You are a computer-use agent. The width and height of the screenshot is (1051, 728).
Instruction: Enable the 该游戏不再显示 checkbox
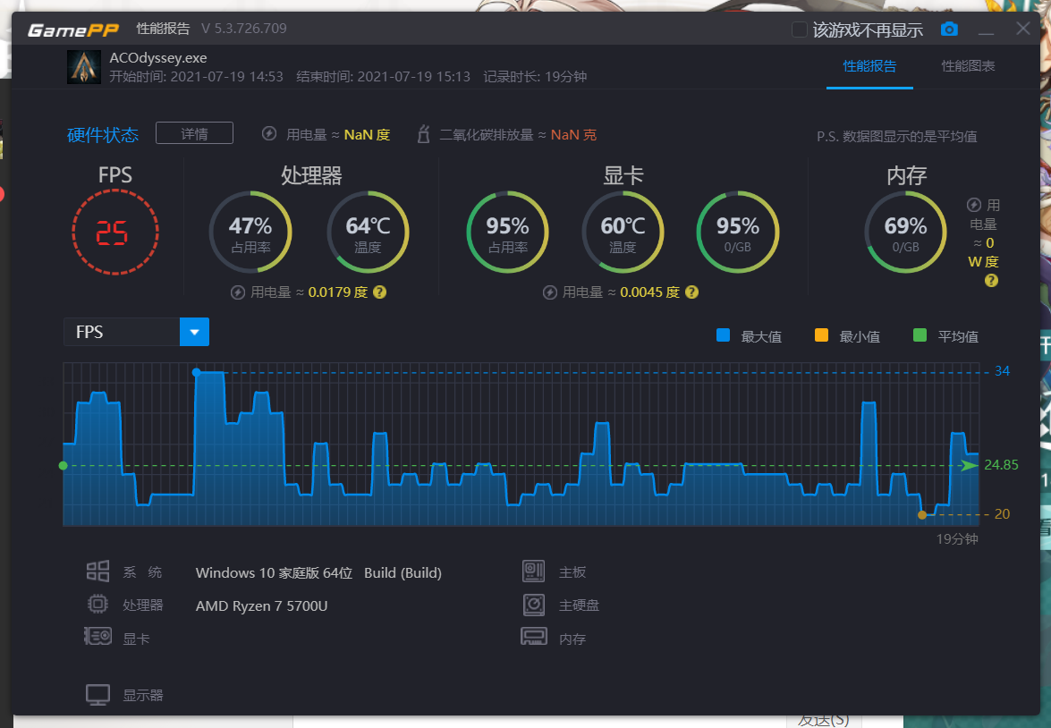[x=799, y=30]
